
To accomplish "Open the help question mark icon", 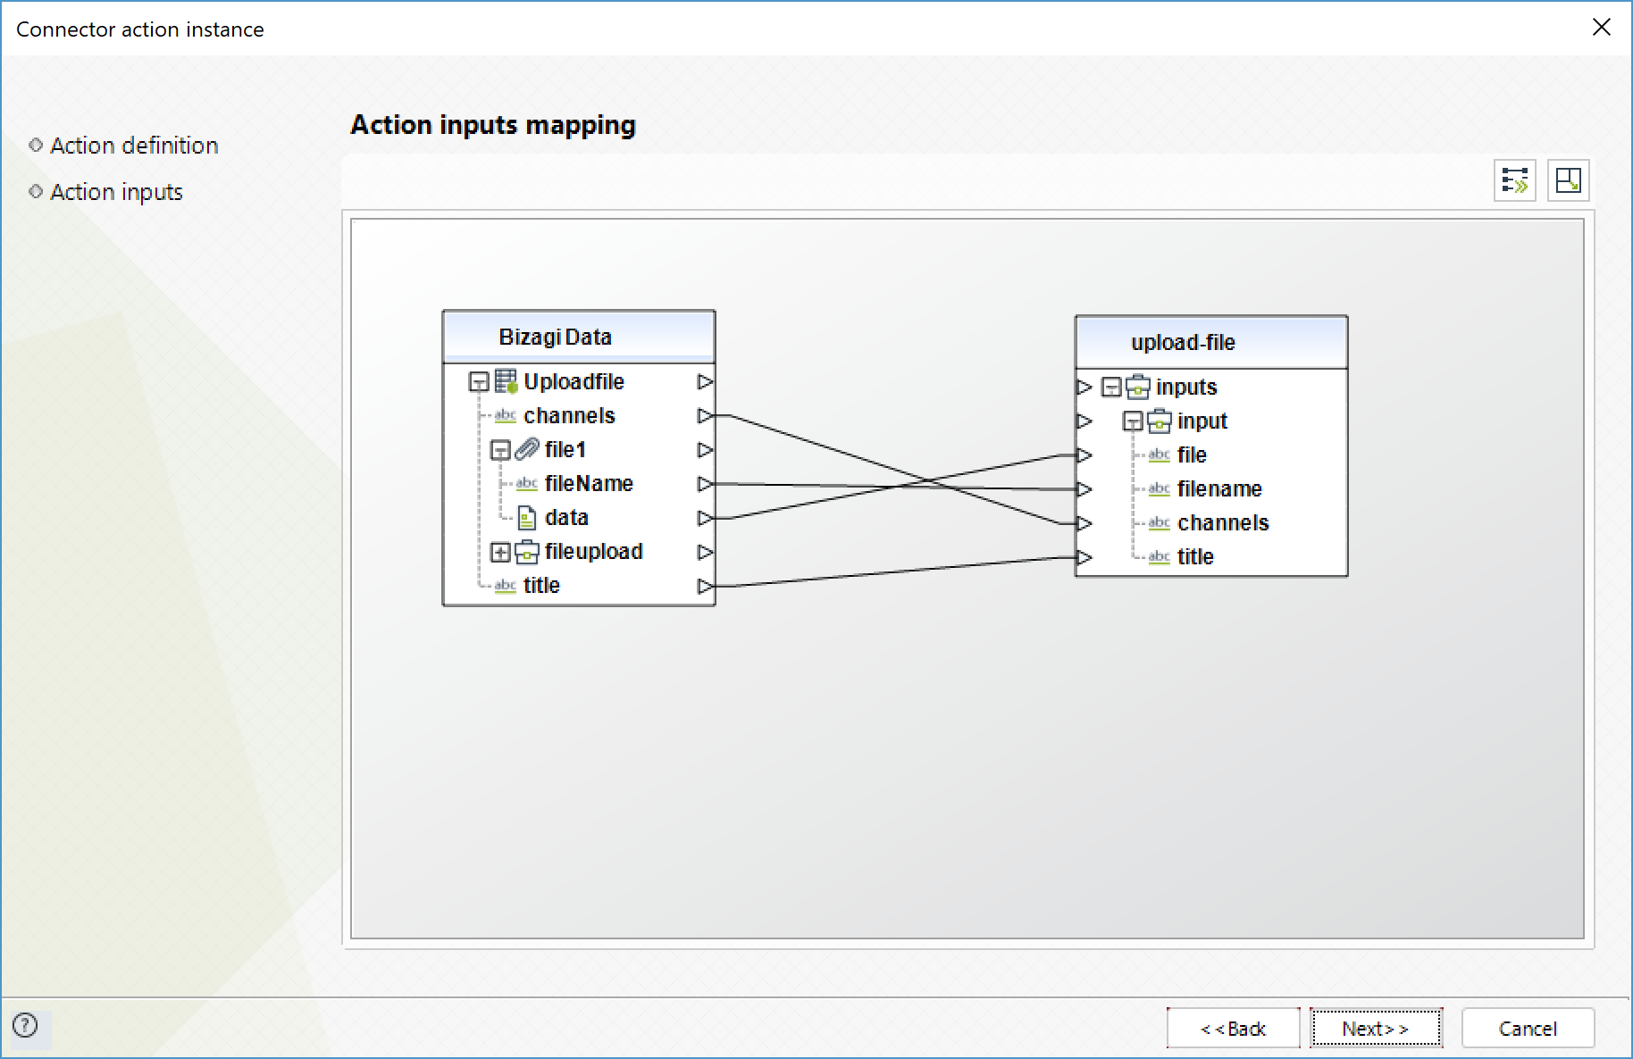I will coord(25,1025).
